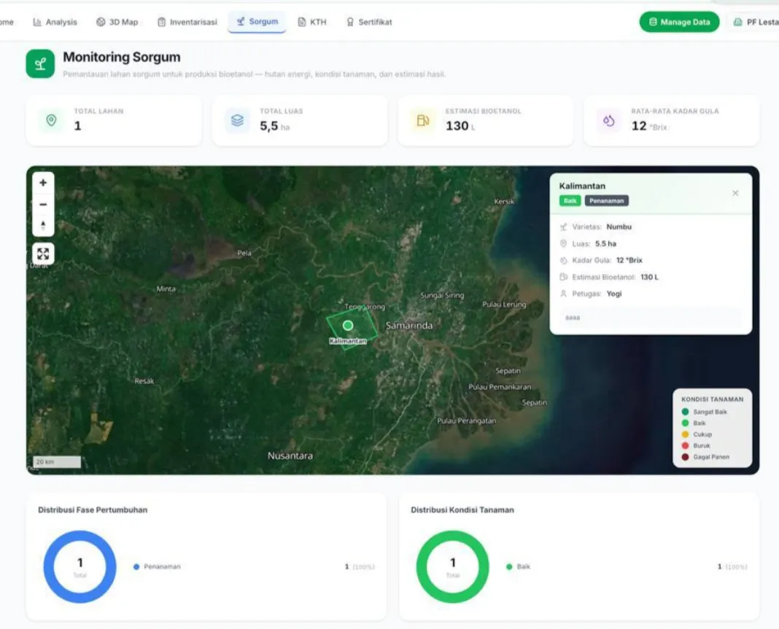Screen dimensions: 779x629
Task: Click the Penanaman badge in popup
Action: click(x=607, y=200)
